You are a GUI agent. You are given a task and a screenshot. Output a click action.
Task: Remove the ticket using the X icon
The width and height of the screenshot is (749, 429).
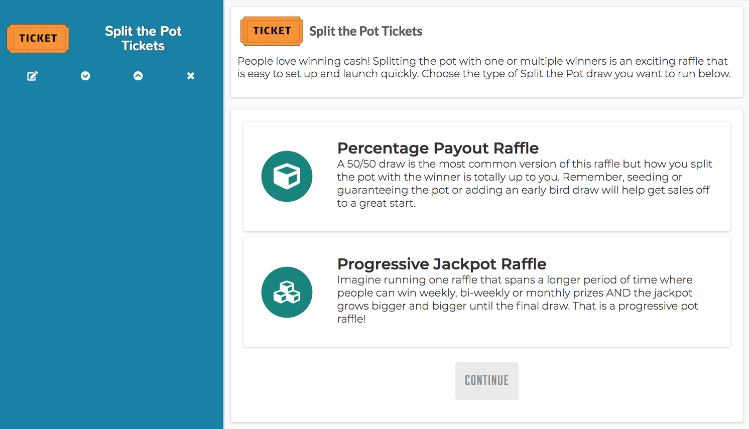pos(190,76)
